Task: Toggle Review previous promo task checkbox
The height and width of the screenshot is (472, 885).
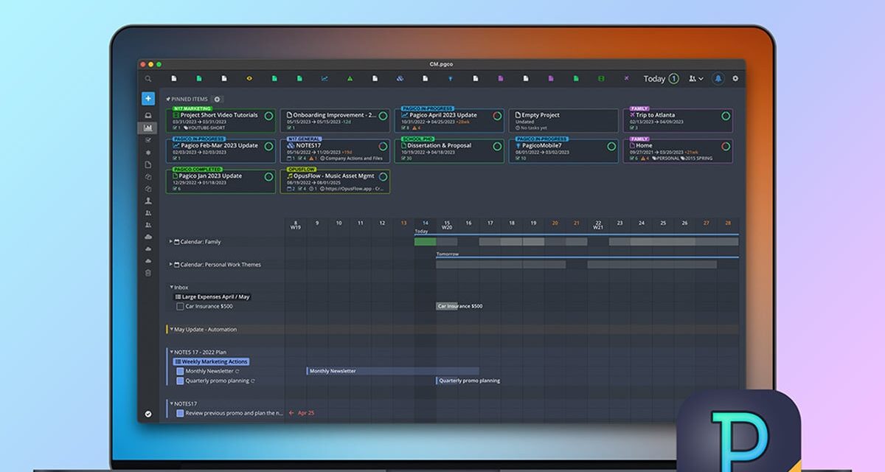Action: pyautogui.click(x=180, y=414)
